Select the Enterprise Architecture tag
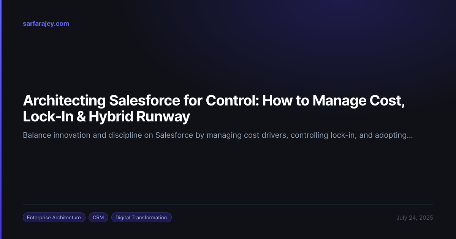 54,217
